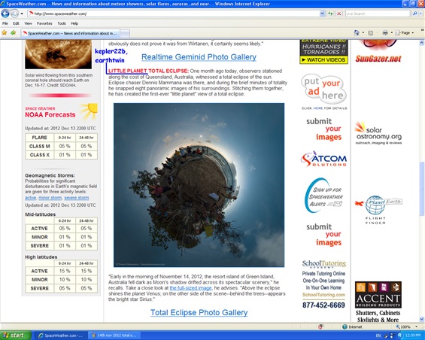Click the coronal hole sun image

pyautogui.click(x=58, y=54)
